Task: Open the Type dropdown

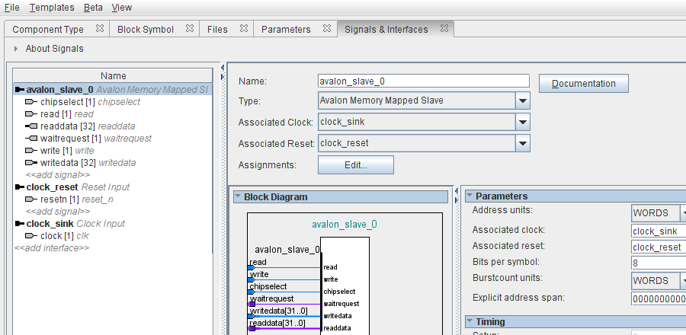Action: tap(522, 100)
